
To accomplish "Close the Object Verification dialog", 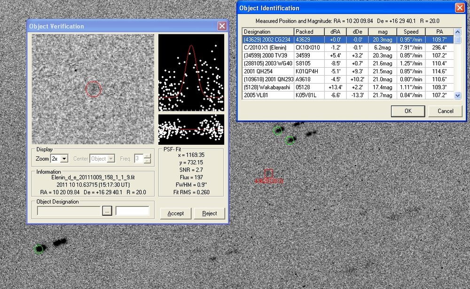I will [222, 27].
